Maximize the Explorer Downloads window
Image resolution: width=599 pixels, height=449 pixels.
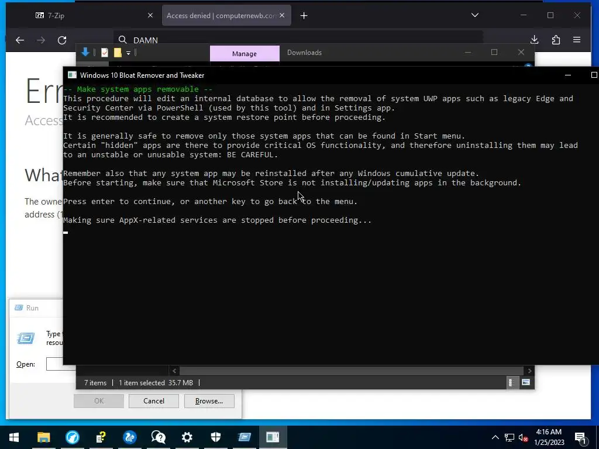(494, 52)
